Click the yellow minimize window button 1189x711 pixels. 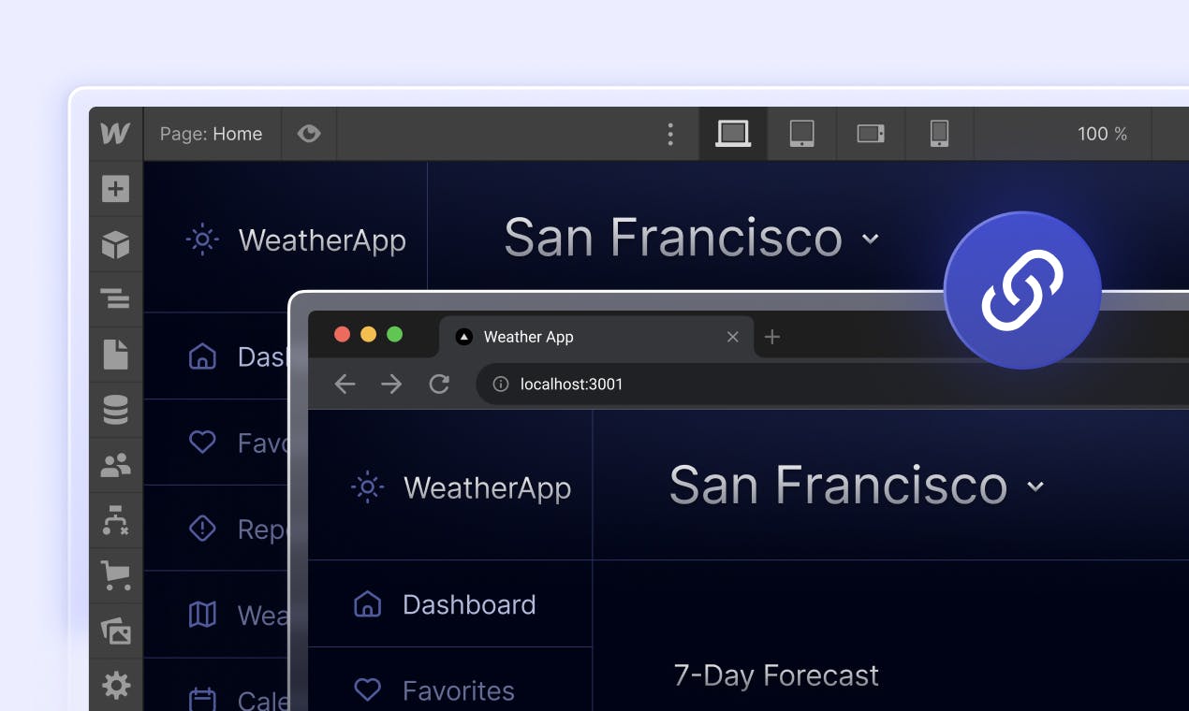[368, 334]
